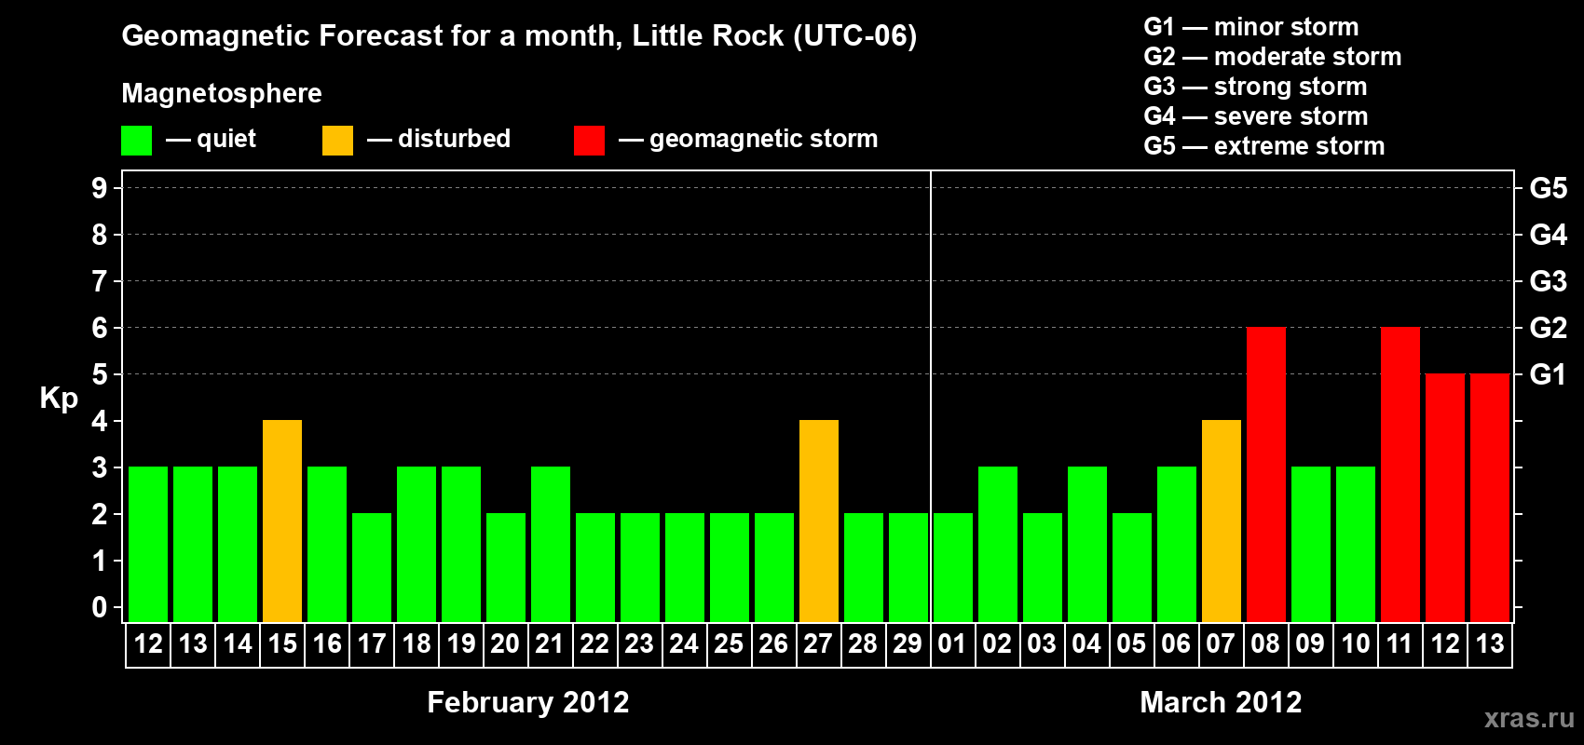Click the orange disturbed legend swatch

(x=337, y=141)
